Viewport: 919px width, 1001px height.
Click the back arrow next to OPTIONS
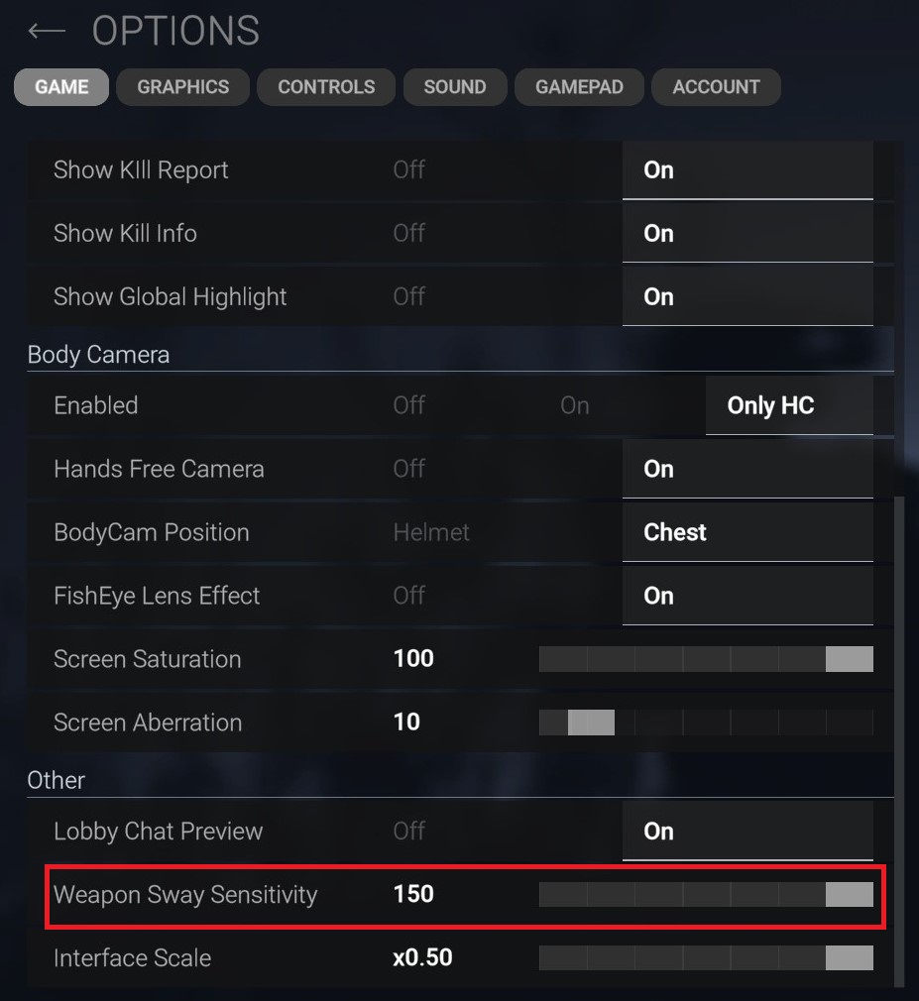point(46,31)
